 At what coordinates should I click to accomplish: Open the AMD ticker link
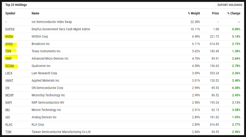click(x=9, y=58)
